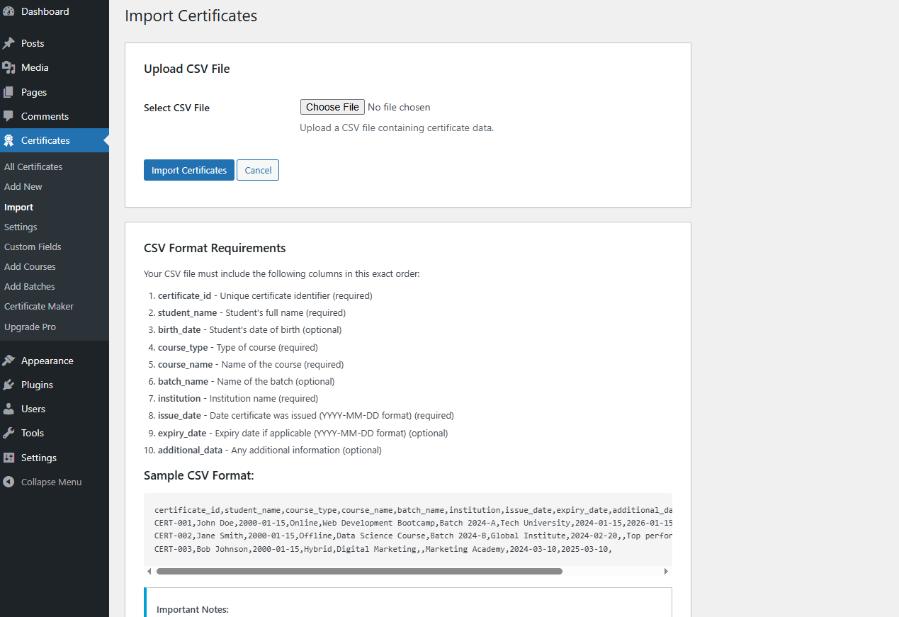Collapse the admin sidebar menu
This screenshot has width=899, height=617.
coord(9,482)
